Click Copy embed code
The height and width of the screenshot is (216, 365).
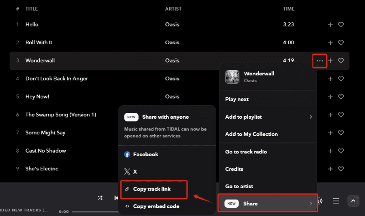click(167, 206)
